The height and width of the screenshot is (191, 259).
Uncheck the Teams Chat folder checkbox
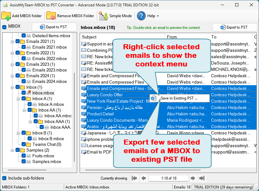coord(23,144)
